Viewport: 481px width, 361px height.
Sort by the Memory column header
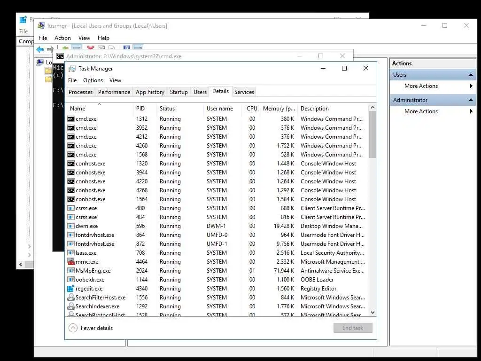279,109
